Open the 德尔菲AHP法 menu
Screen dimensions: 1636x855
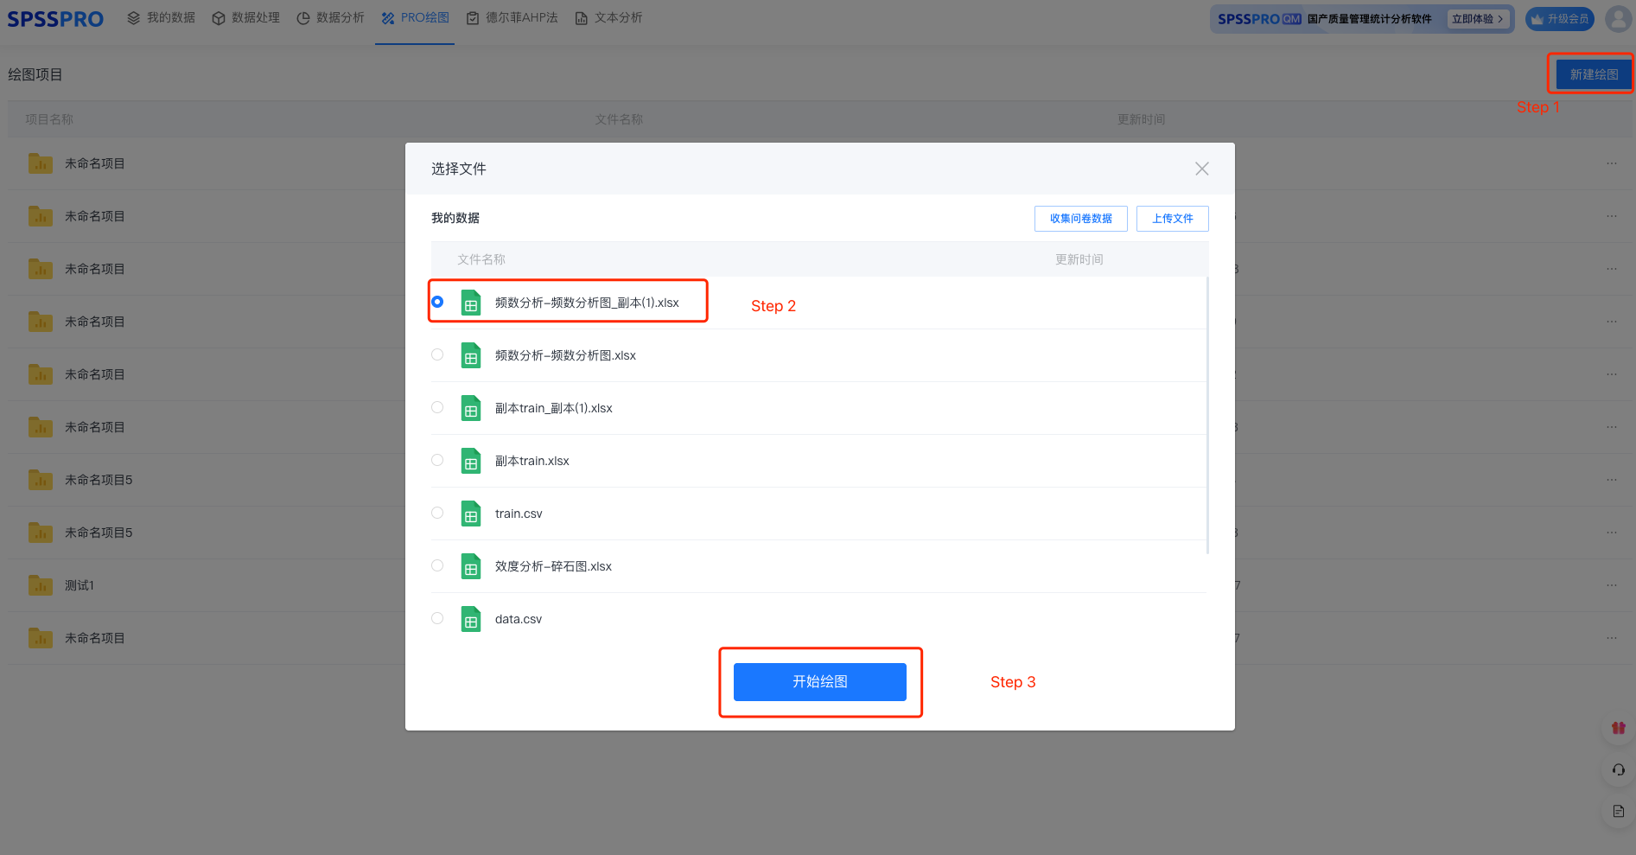pyautogui.click(x=512, y=18)
